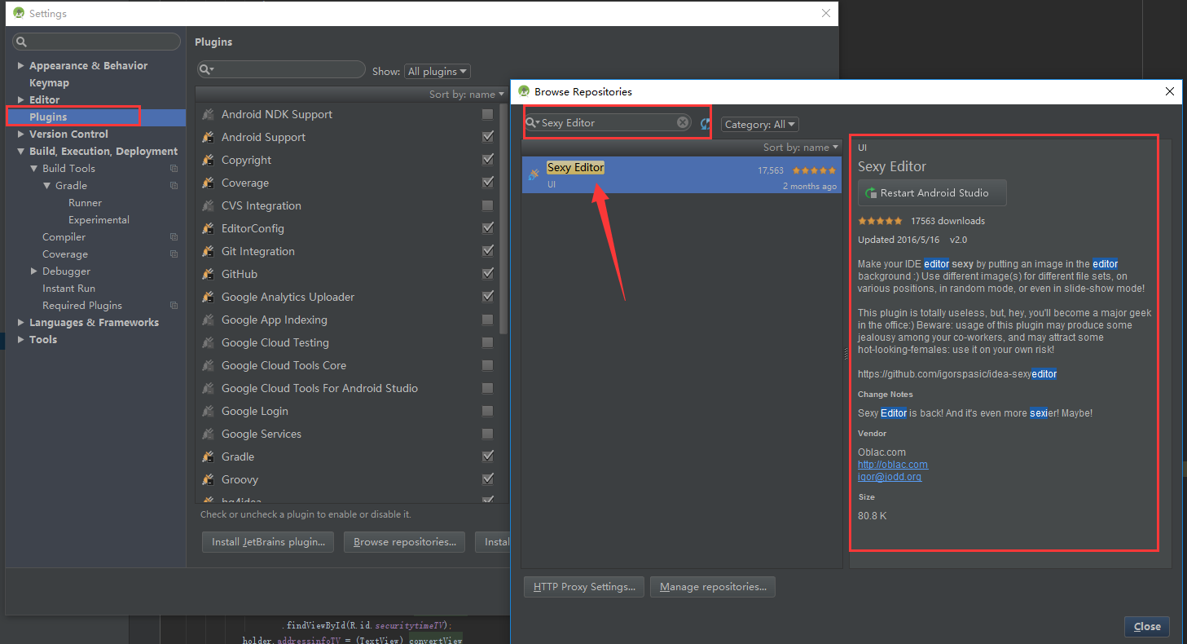Uncheck the Groovy plugin checkbox

pyautogui.click(x=487, y=479)
